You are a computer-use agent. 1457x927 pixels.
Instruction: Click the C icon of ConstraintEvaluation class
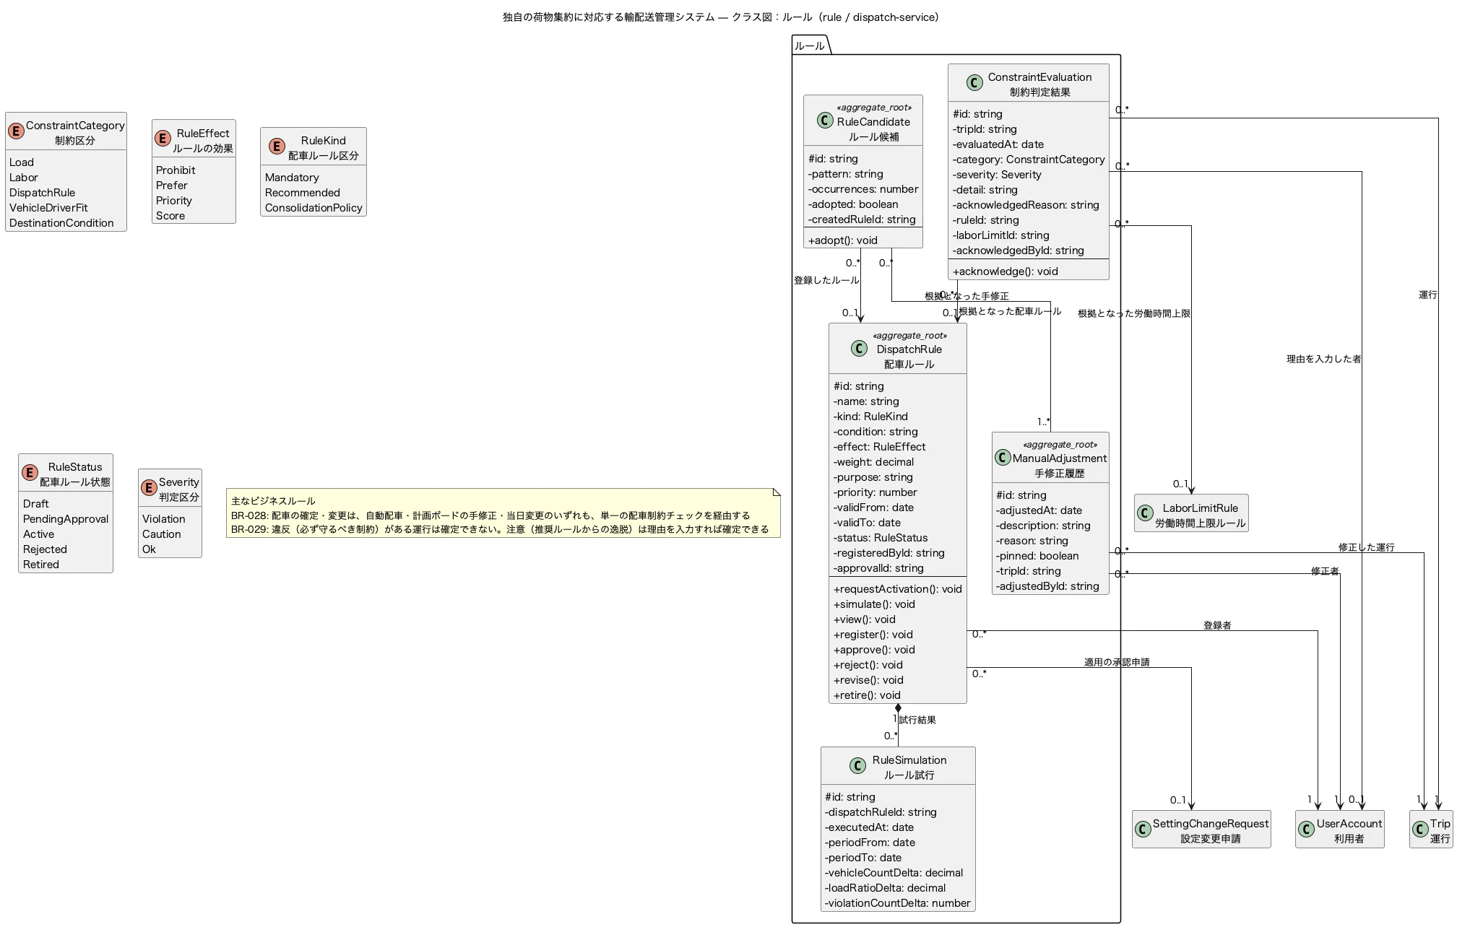click(x=974, y=83)
